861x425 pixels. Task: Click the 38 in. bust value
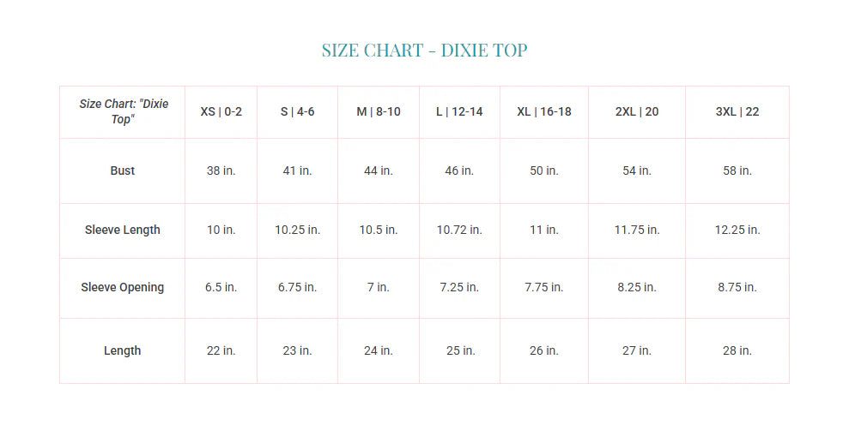pyautogui.click(x=221, y=171)
